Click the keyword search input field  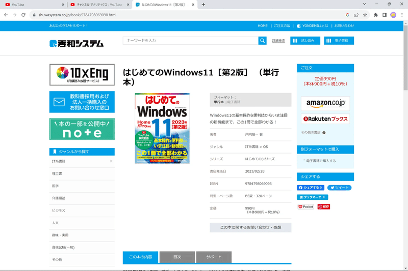coord(190,41)
